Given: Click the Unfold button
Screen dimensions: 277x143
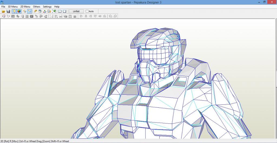Looking at the screenshot, I should 76,11.
